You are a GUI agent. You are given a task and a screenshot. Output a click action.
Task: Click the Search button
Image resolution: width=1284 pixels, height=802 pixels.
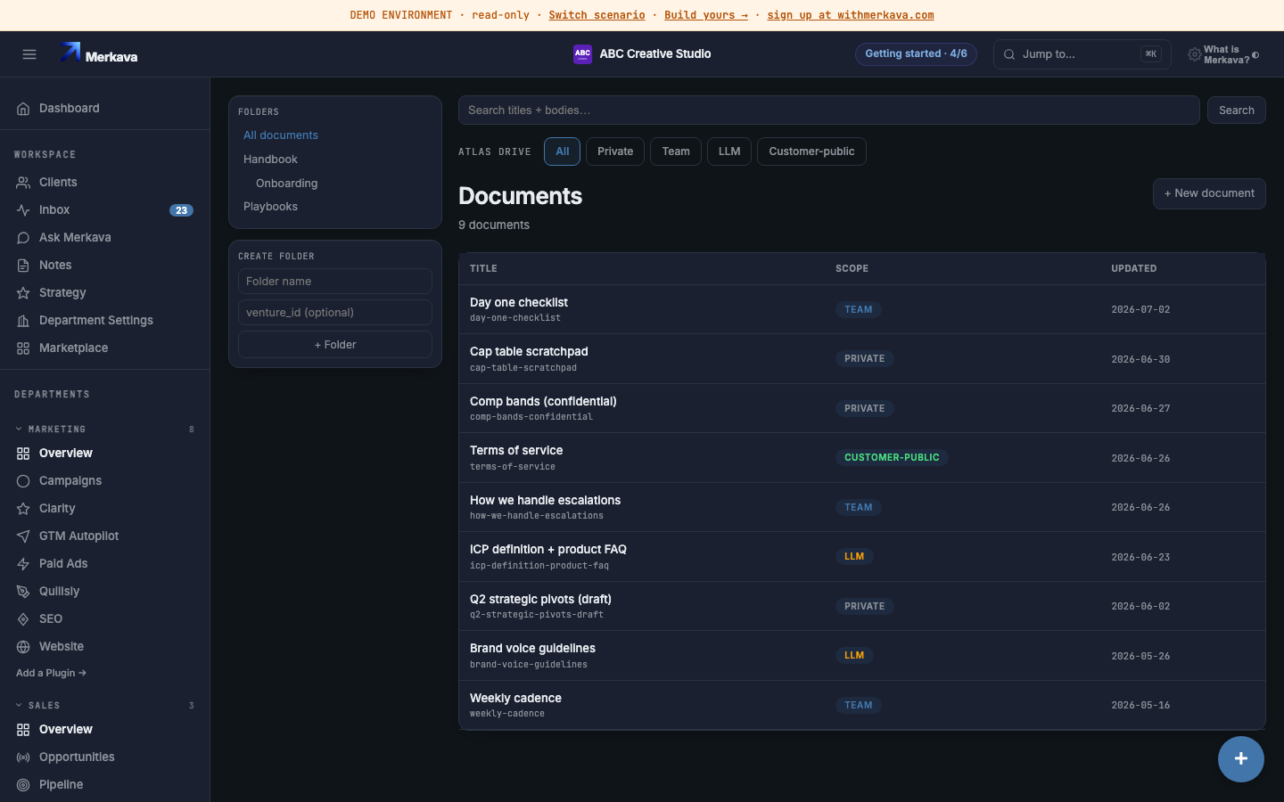[1237, 110]
